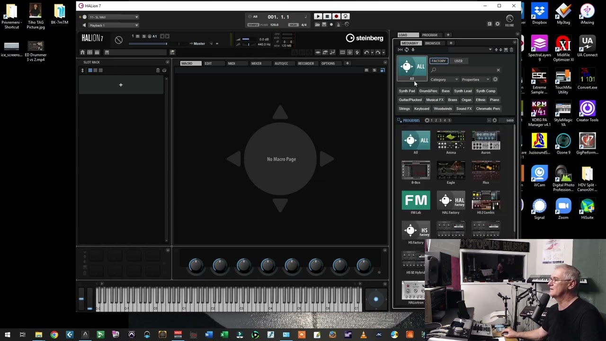Click the refresh icon in MediaBay toolbar
The width and height of the screenshot is (606, 341).
click(406, 50)
